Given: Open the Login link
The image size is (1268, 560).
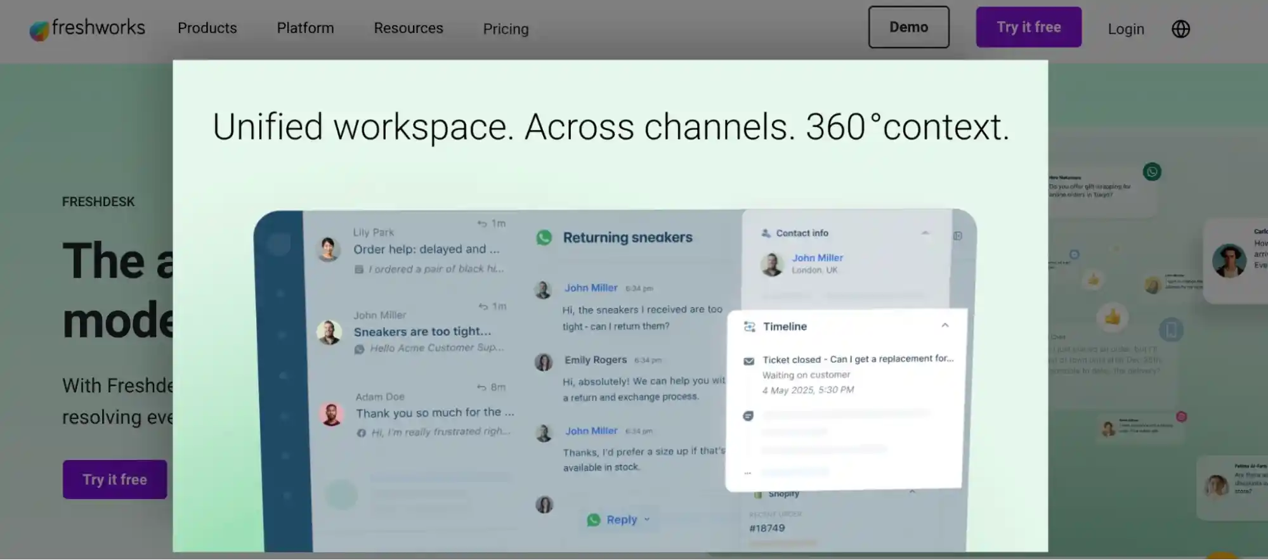Looking at the screenshot, I should (1126, 29).
